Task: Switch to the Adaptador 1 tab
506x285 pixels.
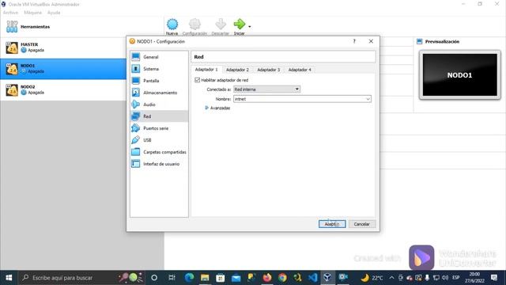Action: pyautogui.click(x=206, y=70)
